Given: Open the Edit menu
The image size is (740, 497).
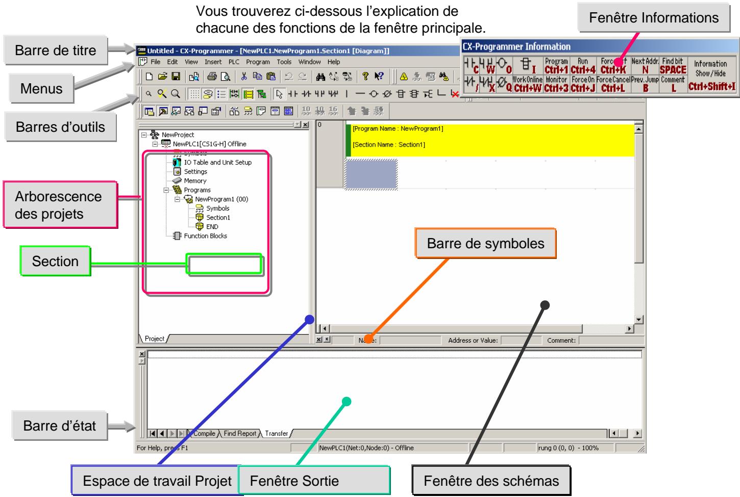Looking at the screenshot, I should point(172,62).
